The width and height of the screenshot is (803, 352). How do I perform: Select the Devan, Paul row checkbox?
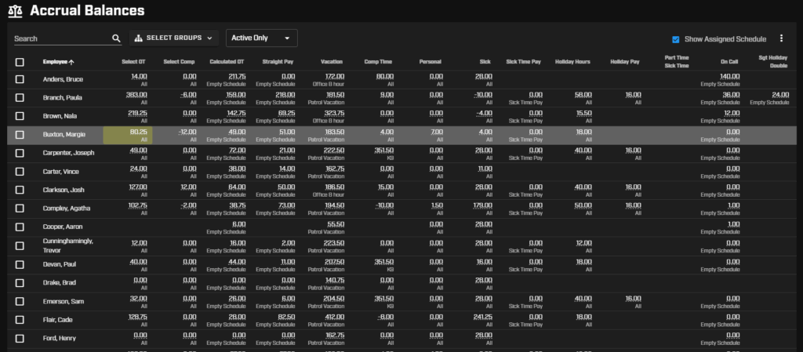20,264
